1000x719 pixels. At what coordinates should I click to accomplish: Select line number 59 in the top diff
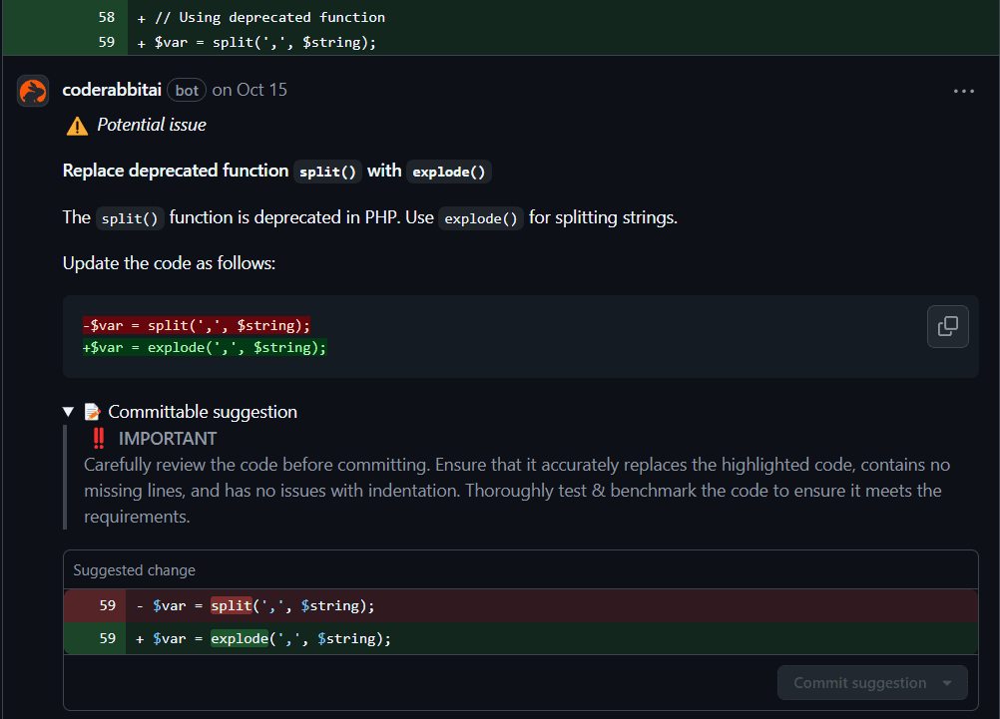click(107, 42)
